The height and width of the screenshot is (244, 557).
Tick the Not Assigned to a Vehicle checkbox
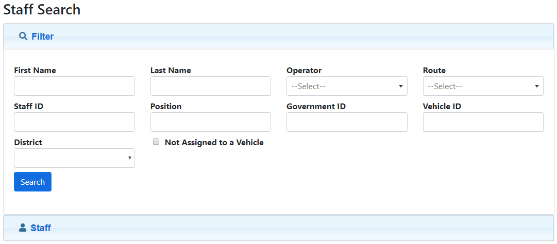click(x=156, y=142)
